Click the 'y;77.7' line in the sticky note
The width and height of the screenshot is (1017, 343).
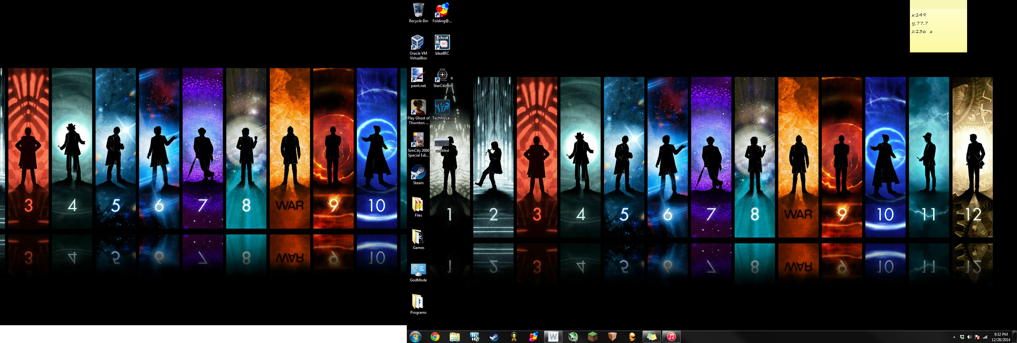[919, 23]
